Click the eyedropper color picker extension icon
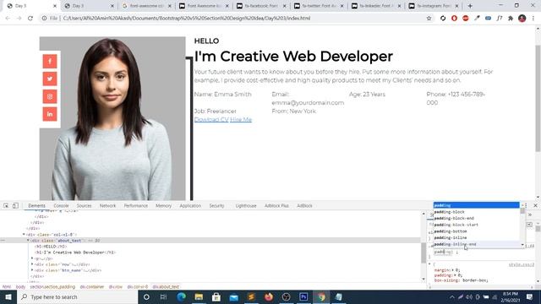Screen dimensions: 541x304 [x=477, y=19]
